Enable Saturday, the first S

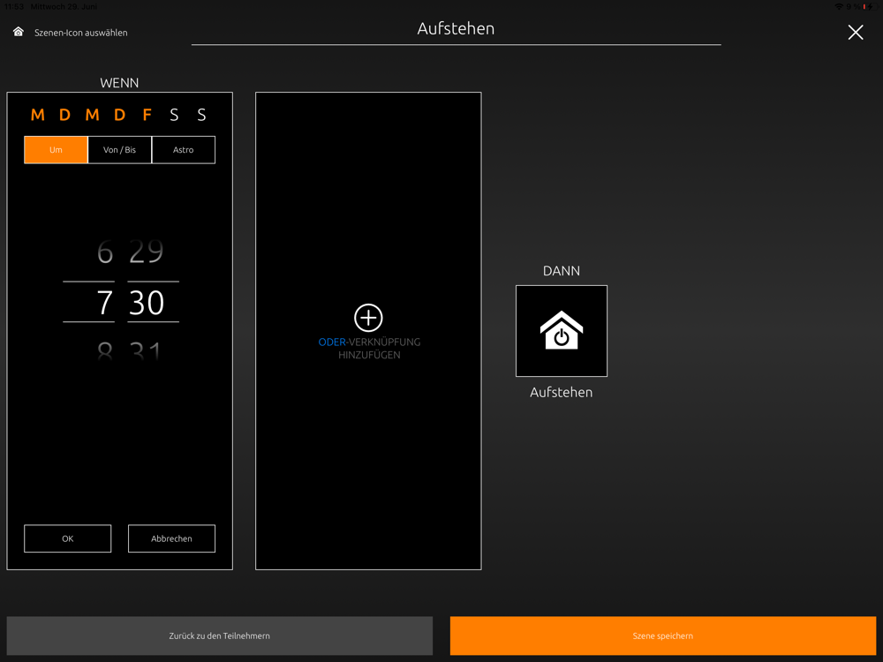(x=174, y=115)
